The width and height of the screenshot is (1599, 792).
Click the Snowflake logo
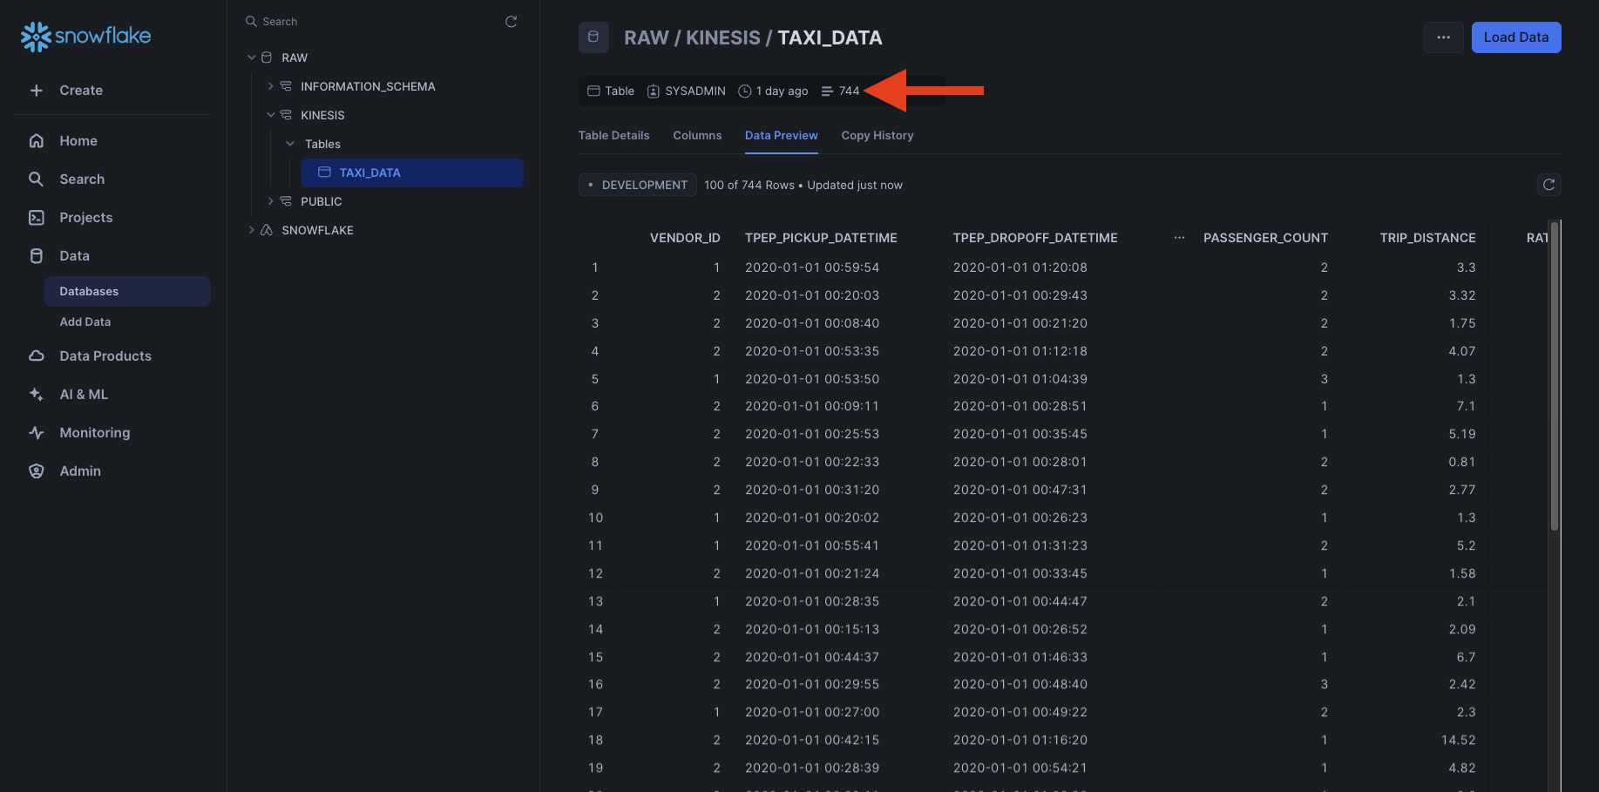85,36
